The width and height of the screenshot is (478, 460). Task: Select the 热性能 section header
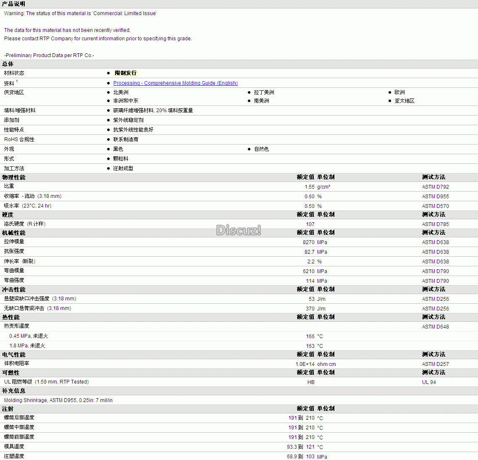[11, 317]
